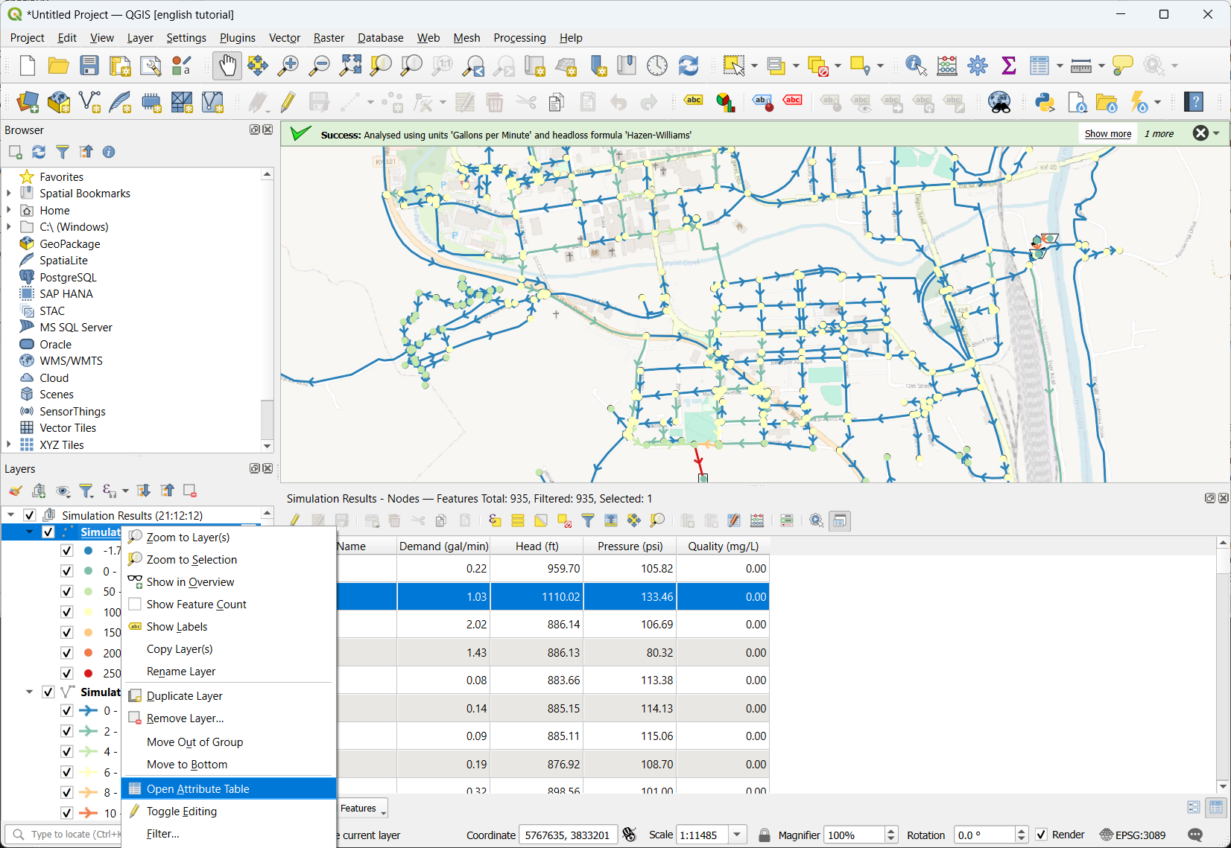The image size is (1231, 848).
Task: Open the Python Console icon
Action: click(x=1045, y=102)
